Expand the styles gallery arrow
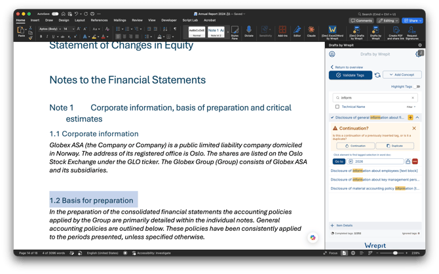The width and height of the screenshot is (439, 274). tap(227, 32)
